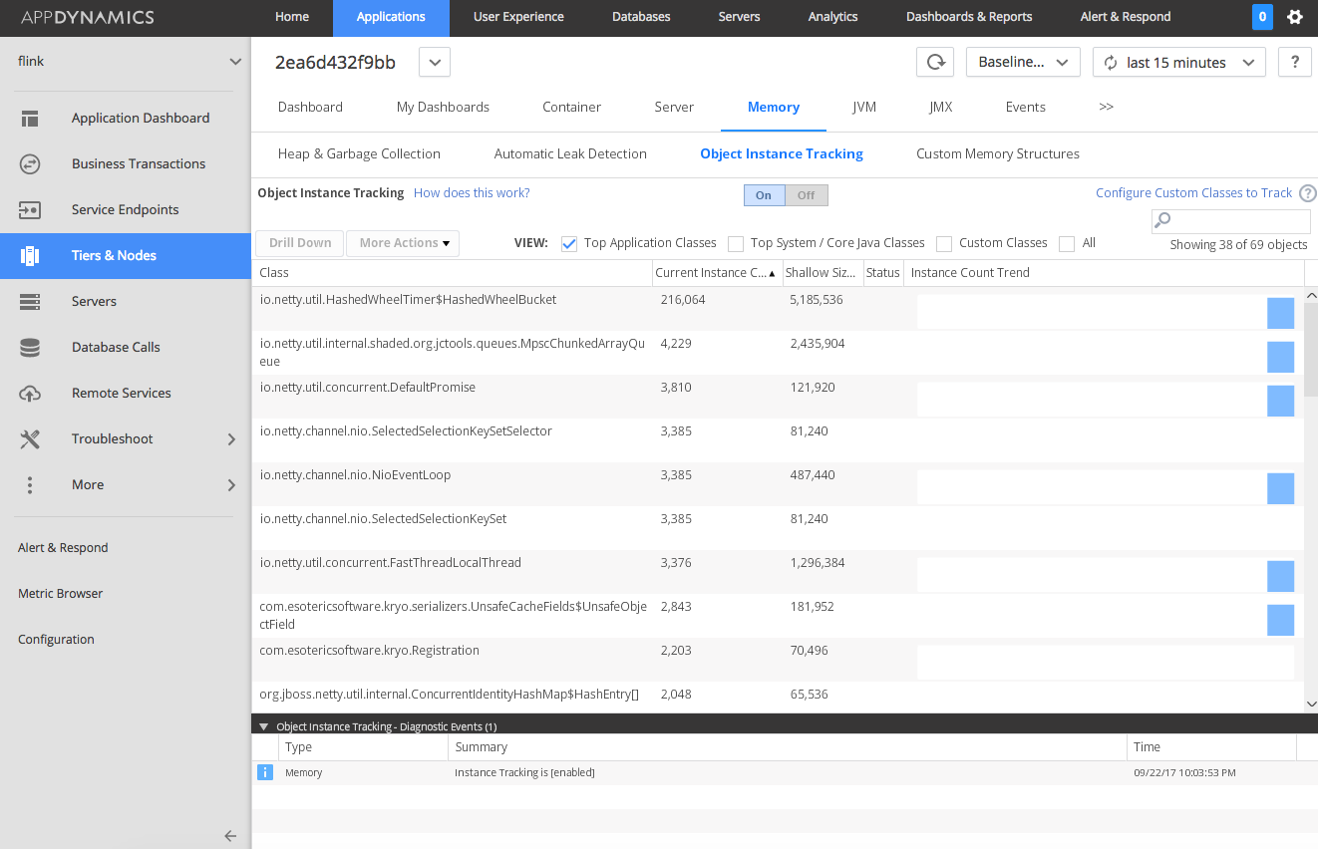
Task: Open the More Actions dropdown
Action: tap(403, 243)
